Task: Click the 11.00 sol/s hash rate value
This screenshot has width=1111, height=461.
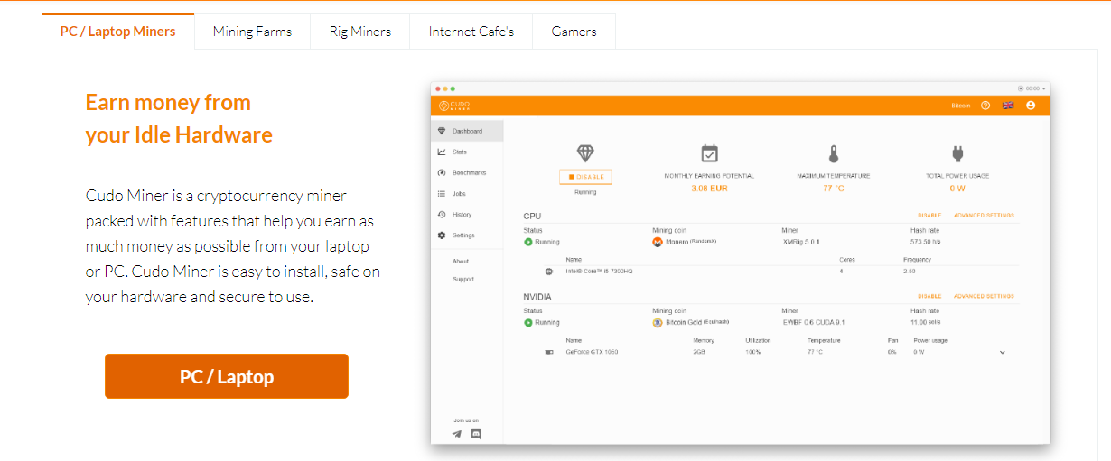Action: click(926, 322)
